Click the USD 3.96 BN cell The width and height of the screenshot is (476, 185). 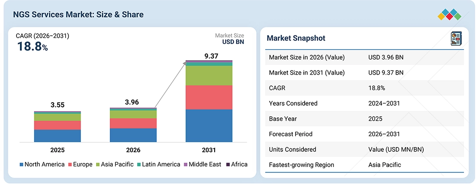coord(386,57)
